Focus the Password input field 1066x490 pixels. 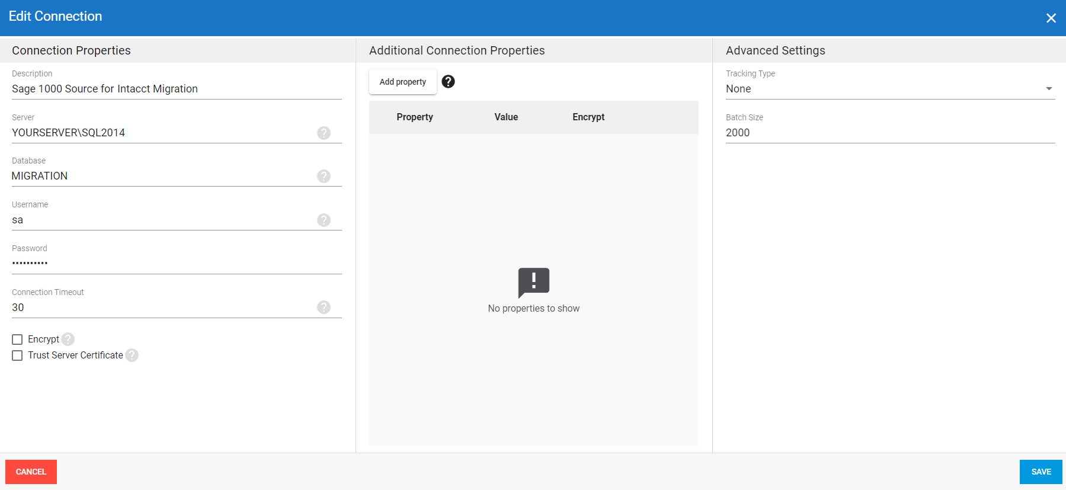176,263
